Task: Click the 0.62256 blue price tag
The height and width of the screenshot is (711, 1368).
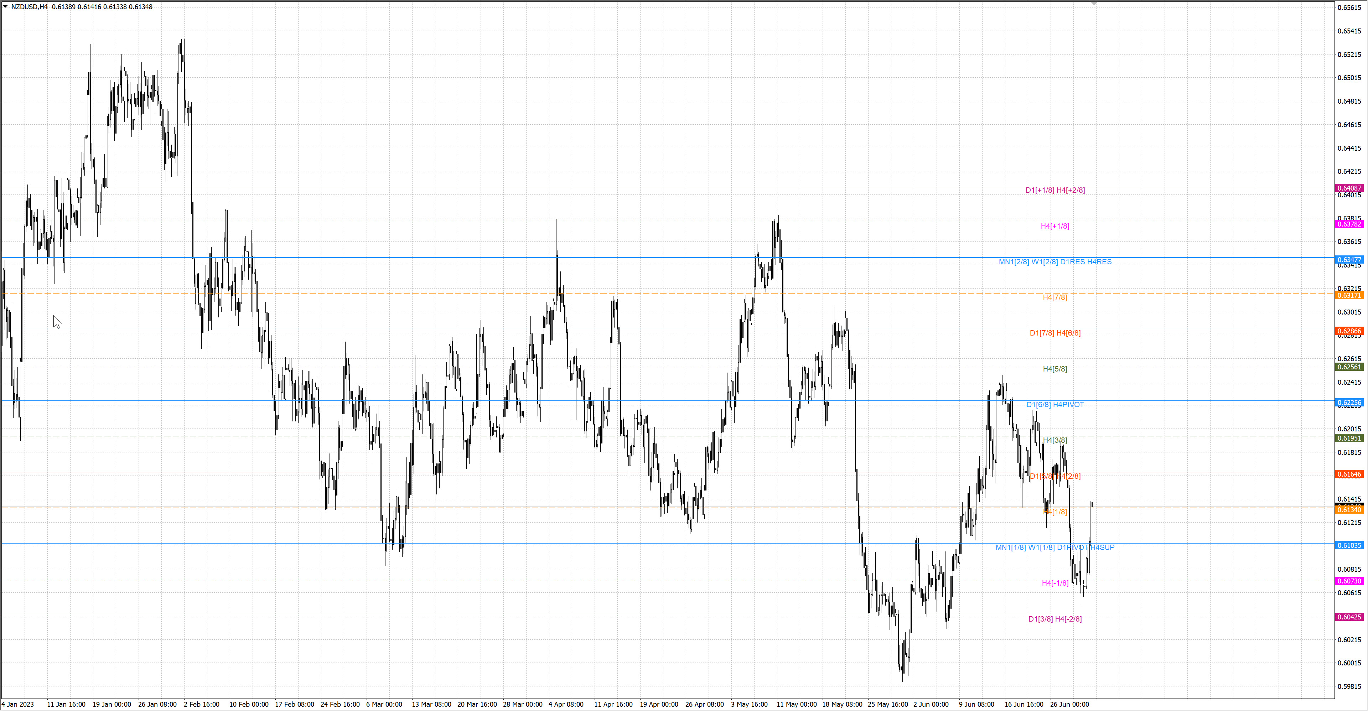Action: coord(1349,403)
